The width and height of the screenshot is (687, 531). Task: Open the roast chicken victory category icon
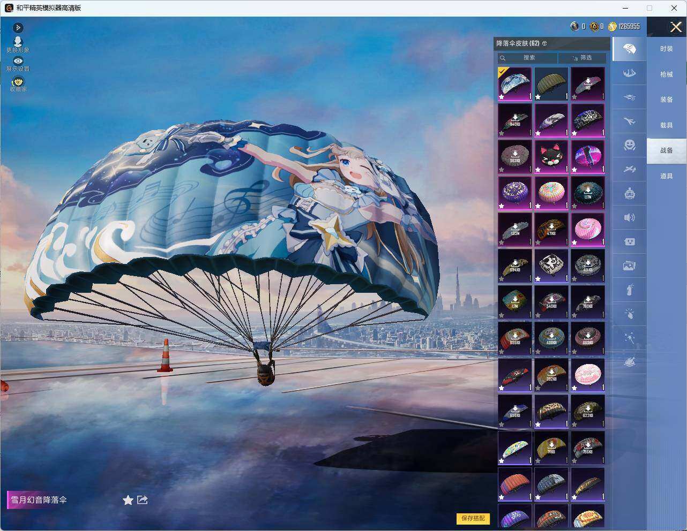[630, 362]
